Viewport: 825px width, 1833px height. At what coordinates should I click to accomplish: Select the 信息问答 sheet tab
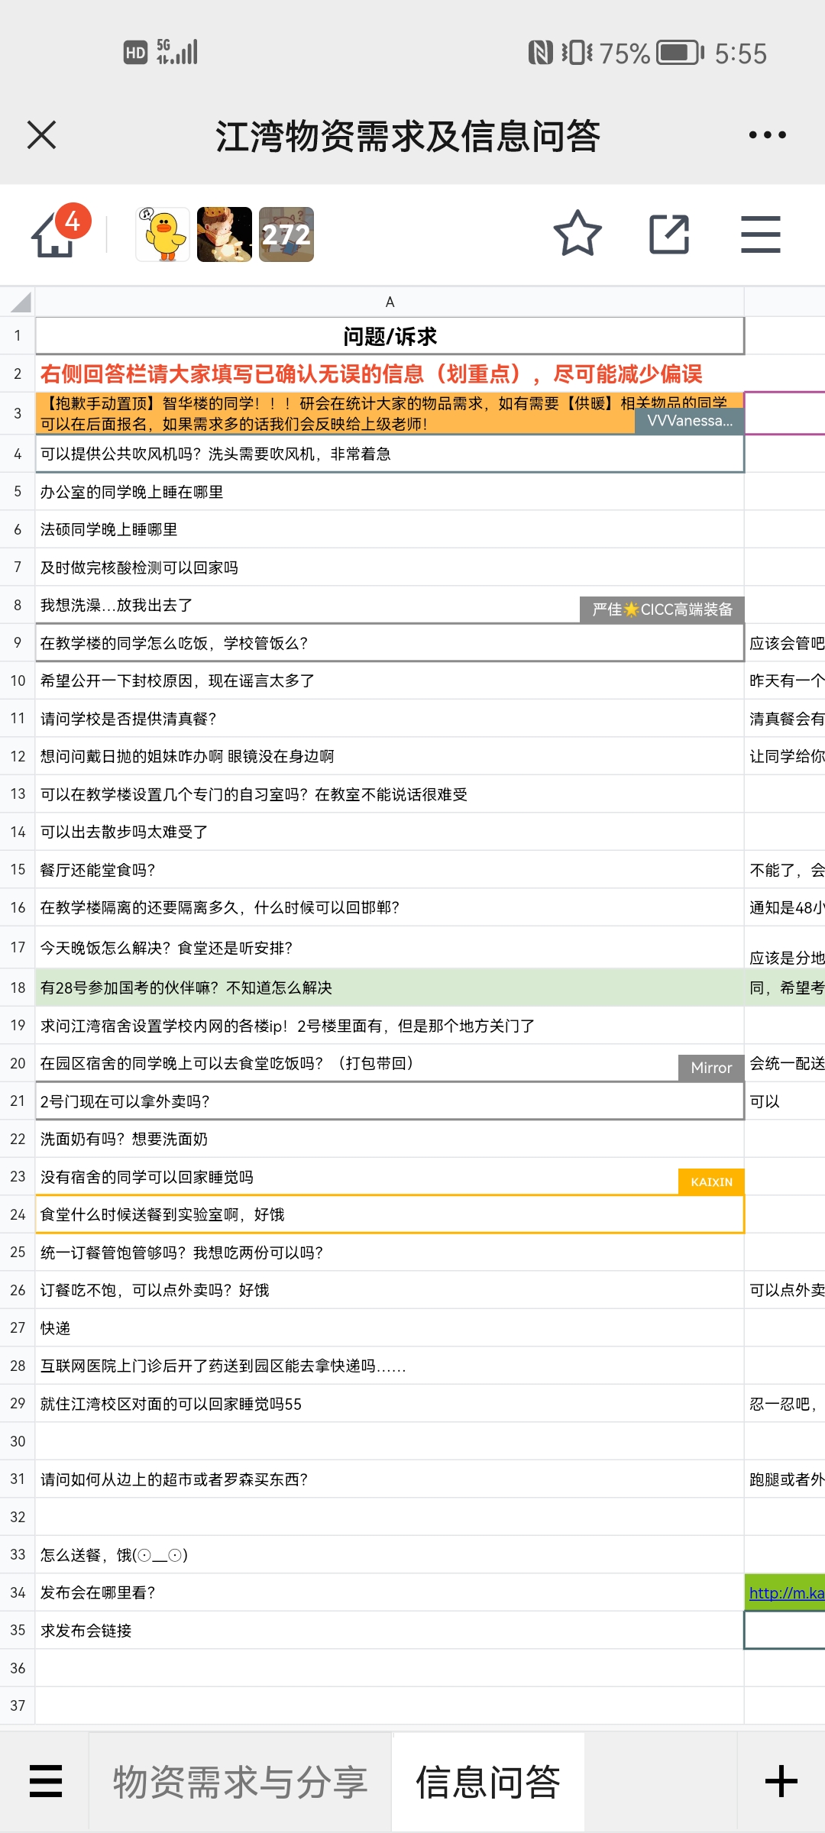pyautogui.click(x=488, y=1782)
